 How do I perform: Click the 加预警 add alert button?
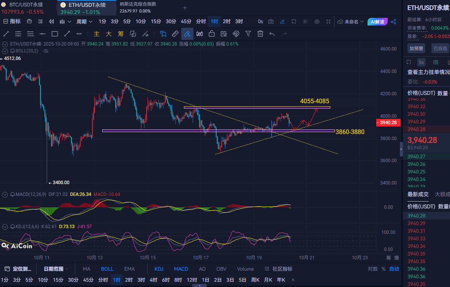[x=417, y=48]
